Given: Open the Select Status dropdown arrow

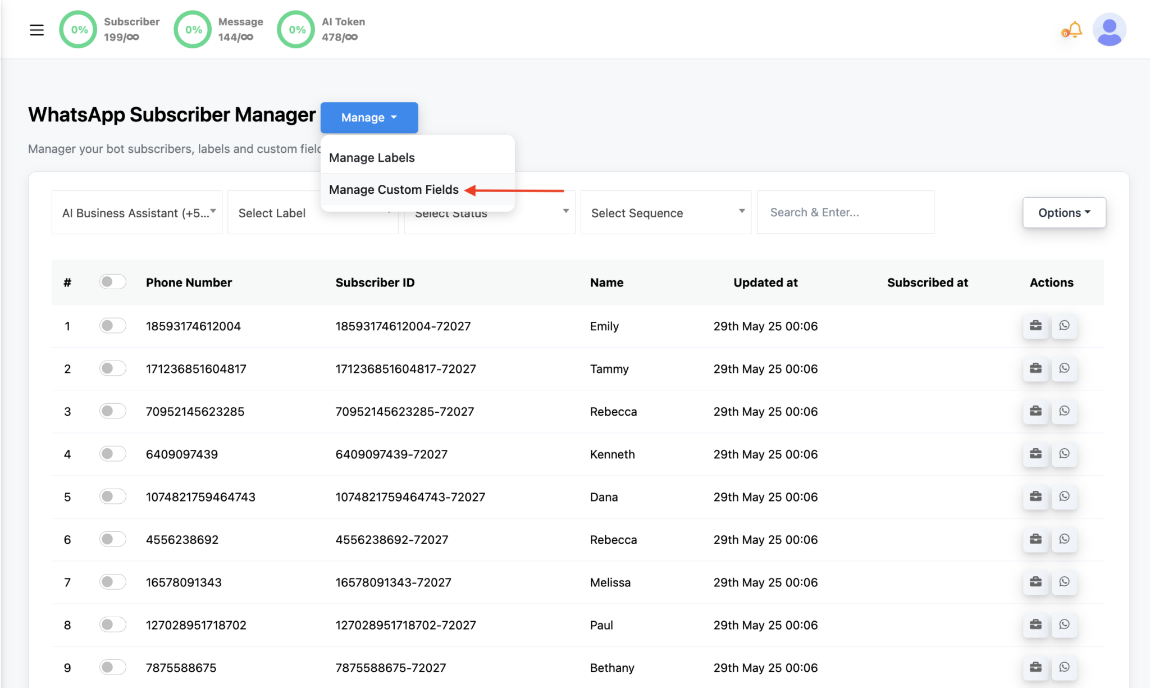Looking at the screenshot, I should click(565, 211).
